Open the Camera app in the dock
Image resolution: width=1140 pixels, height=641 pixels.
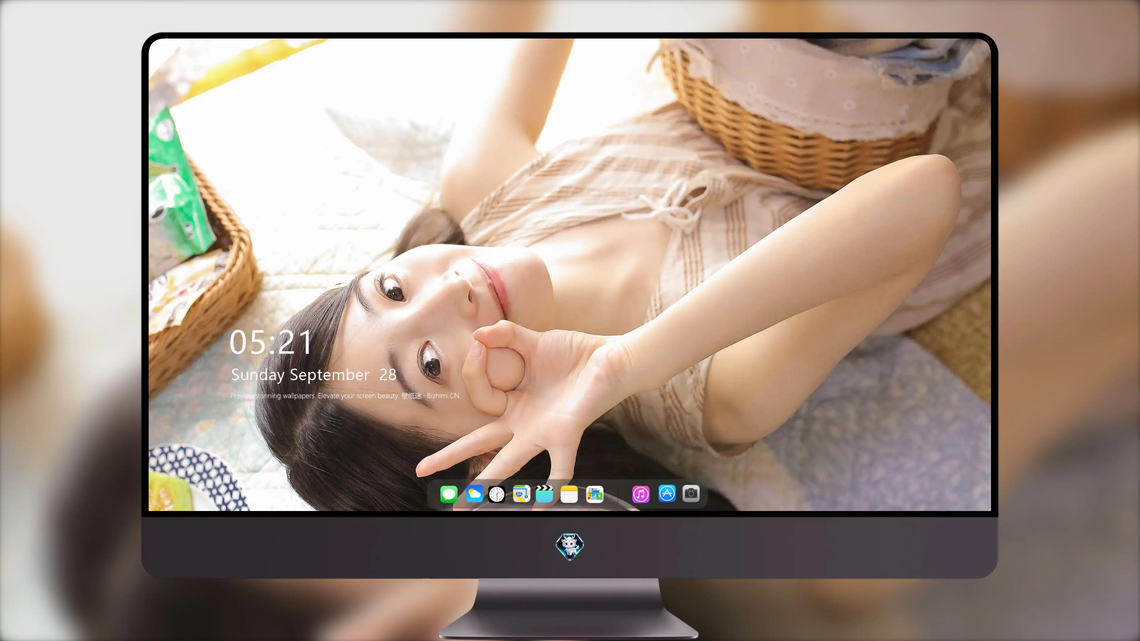pyautogui.click(x=691, y=493)
